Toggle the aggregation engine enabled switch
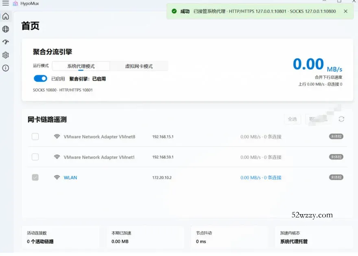This screenshot has width=358, height=256. coord(40,78)
